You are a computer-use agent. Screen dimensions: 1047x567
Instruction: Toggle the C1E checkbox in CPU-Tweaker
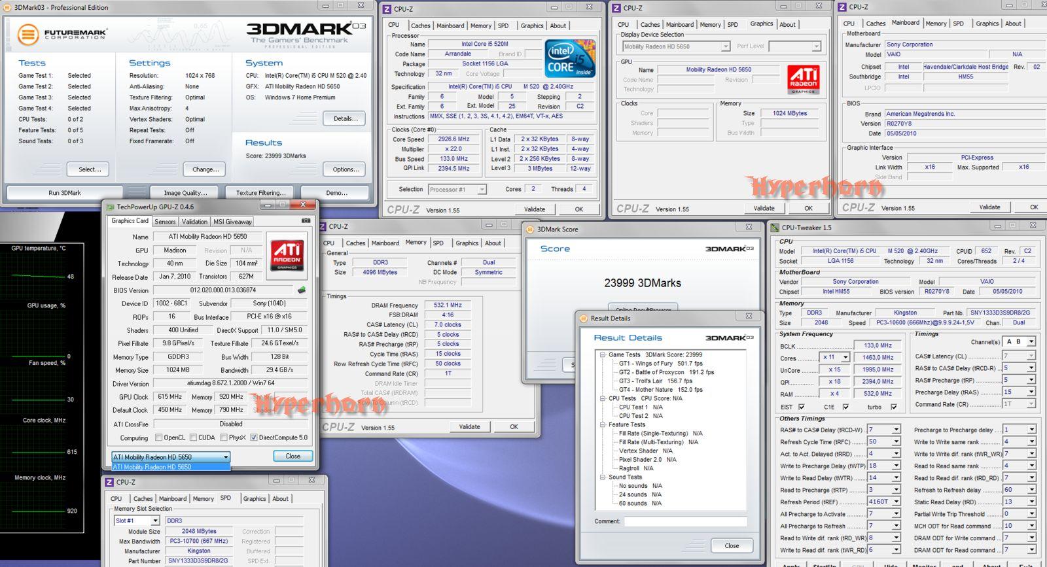[845, 407]
